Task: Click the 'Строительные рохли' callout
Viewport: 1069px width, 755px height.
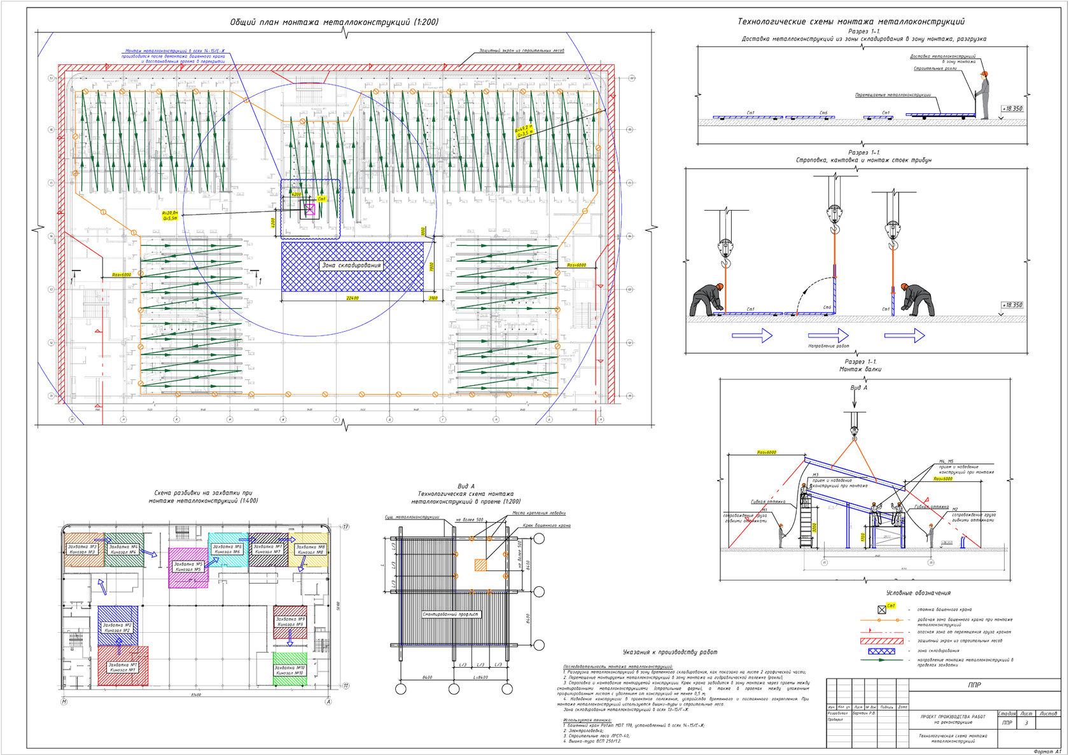Action: tap(935, 69)
